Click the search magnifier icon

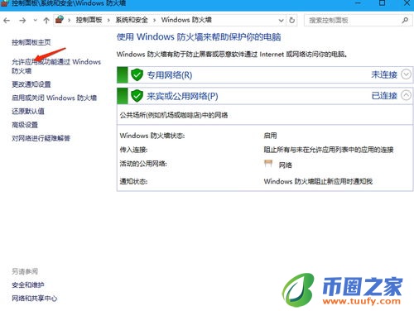pos(405,20)
